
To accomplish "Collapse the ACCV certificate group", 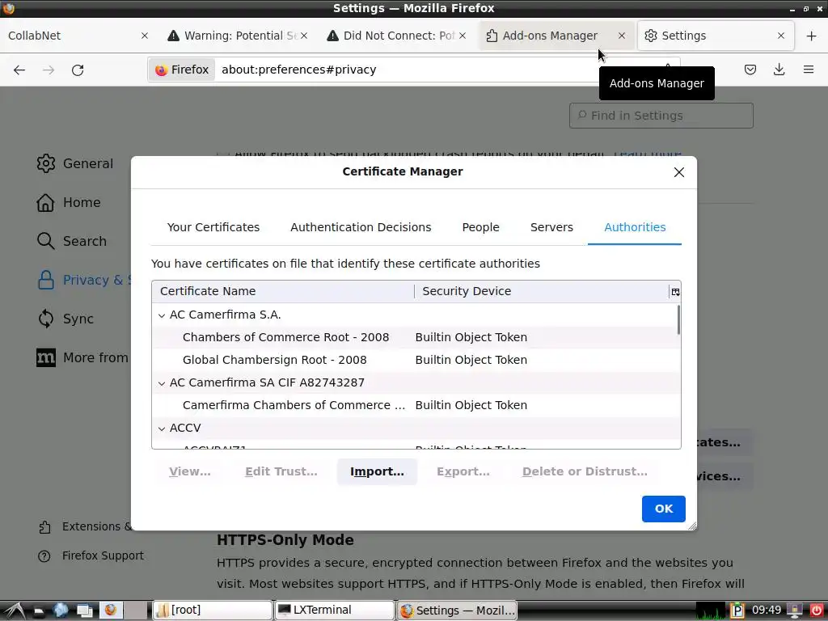I will pyautogui.click(x=162, y=429).
